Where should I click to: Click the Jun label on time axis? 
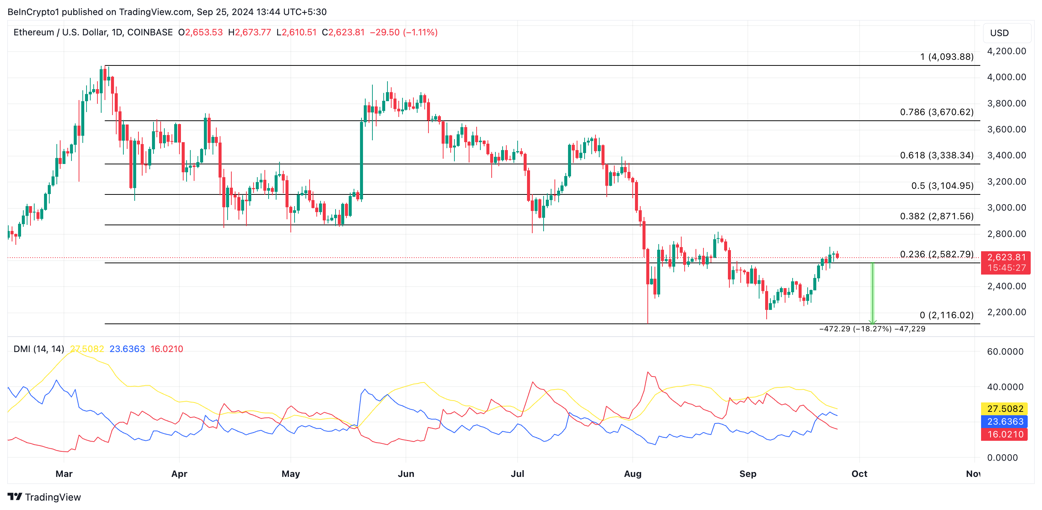[407, 474]
